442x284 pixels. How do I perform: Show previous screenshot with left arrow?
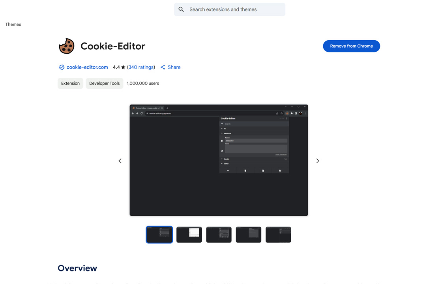point(120,161)
